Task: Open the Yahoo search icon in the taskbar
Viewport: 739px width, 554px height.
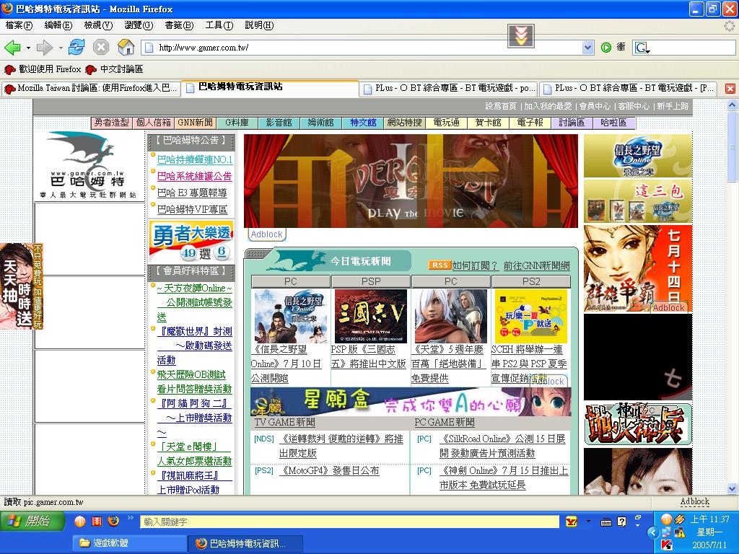Action: pyautogui.click(x=572, y=522)
